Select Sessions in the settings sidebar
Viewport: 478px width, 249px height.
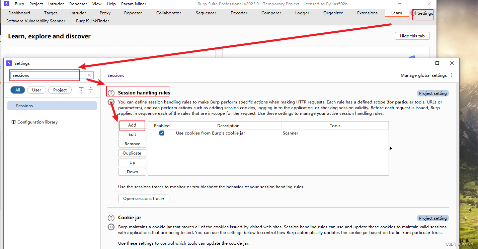[x=52, y=106]
